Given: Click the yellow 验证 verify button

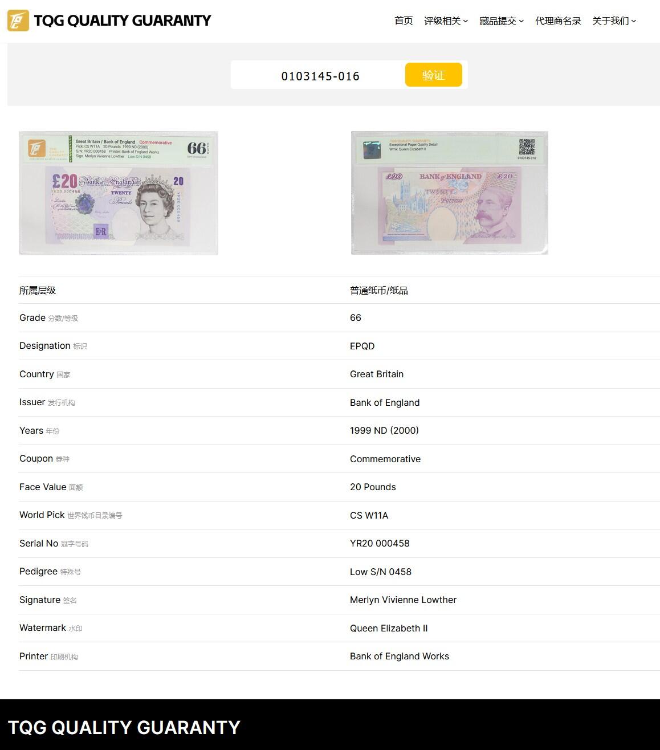Looking at the screenshot, I should (x=434, y=75).
